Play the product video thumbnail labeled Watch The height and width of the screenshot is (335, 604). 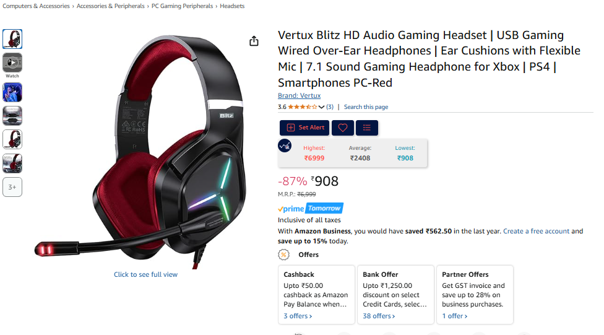[x=12, y=63]
